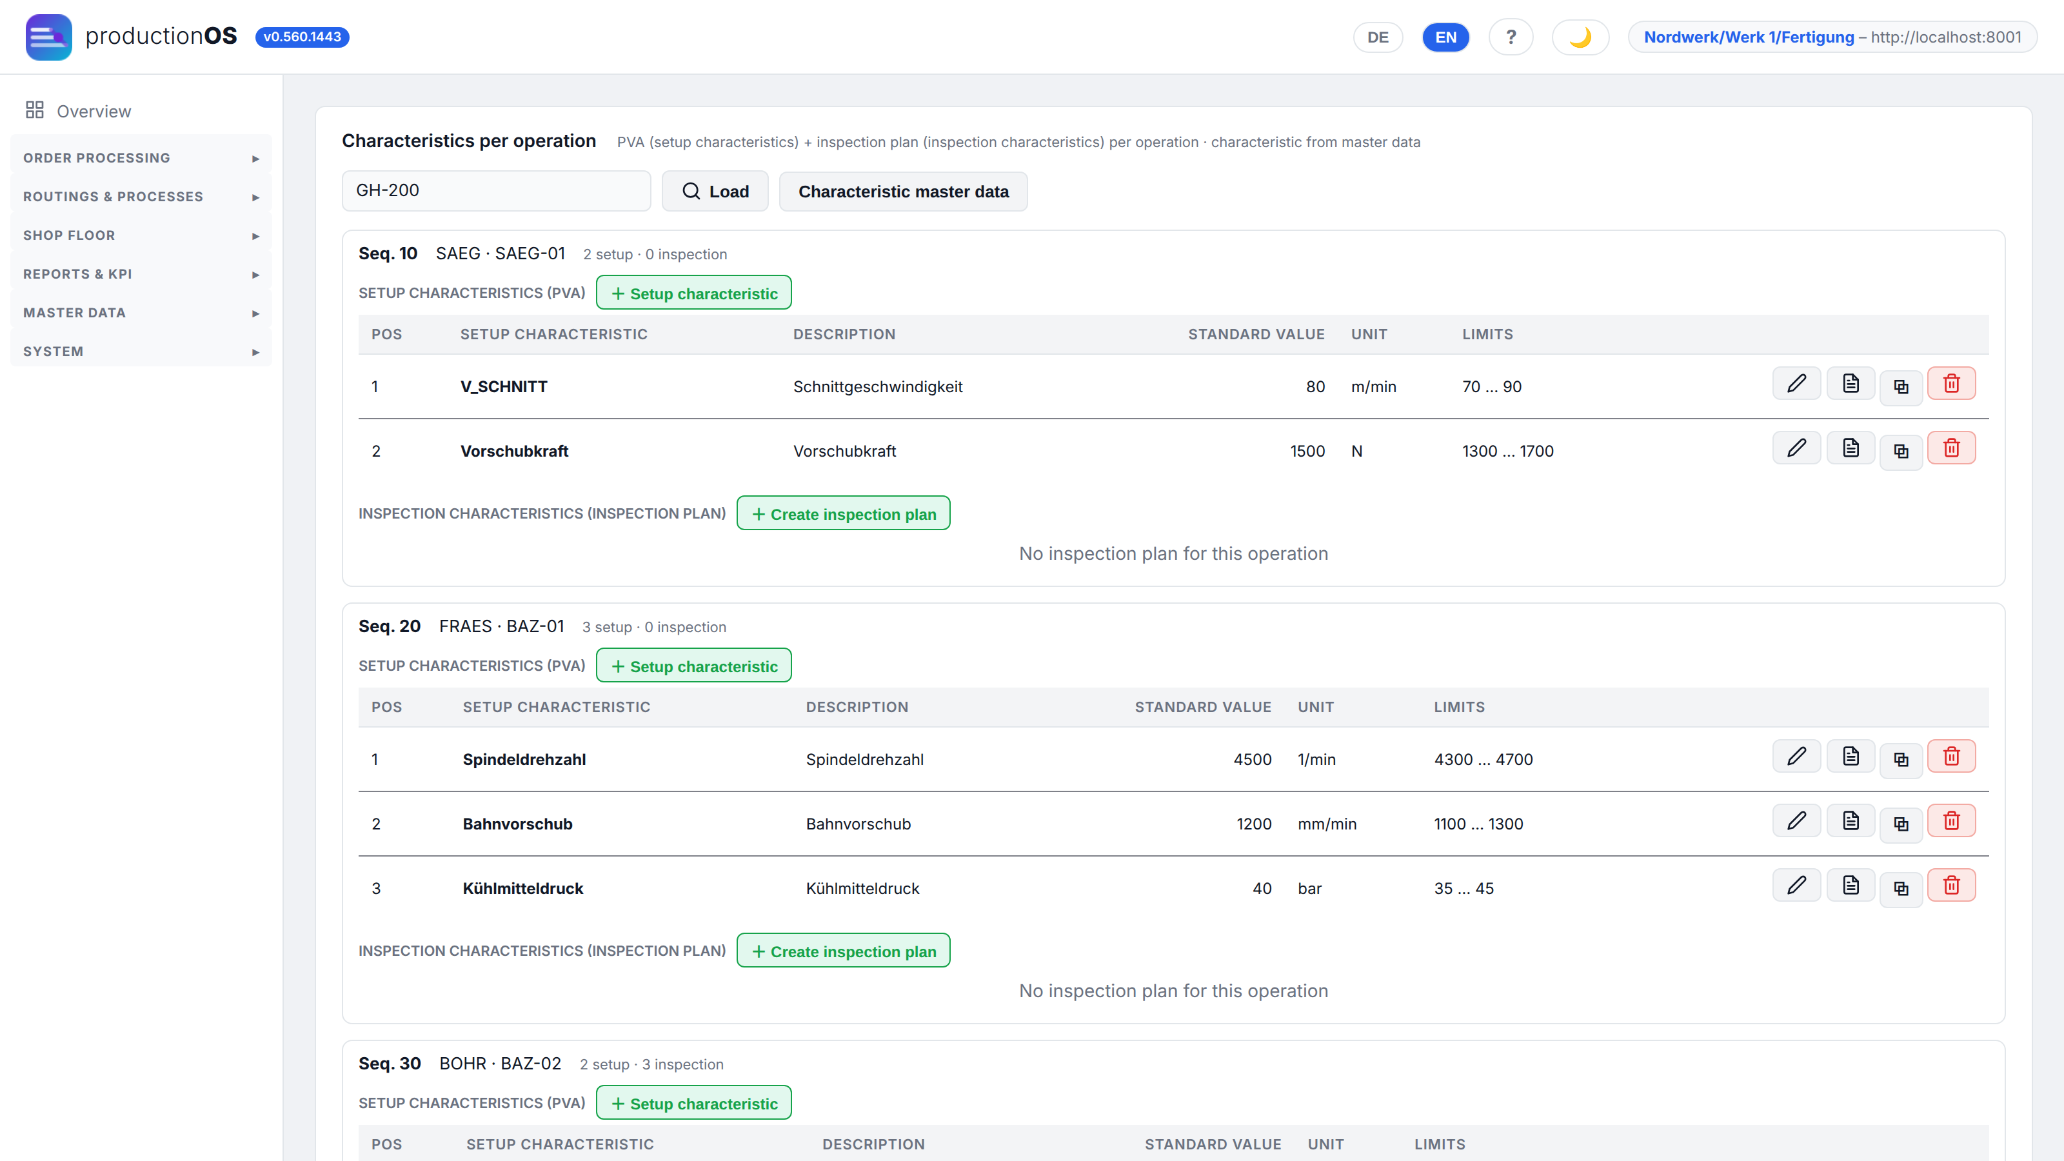The height and width of the screenshot is (1161, 2064).
Task: Delete the Kühlmitteldruck row
Action: [x=1951, y=886]
